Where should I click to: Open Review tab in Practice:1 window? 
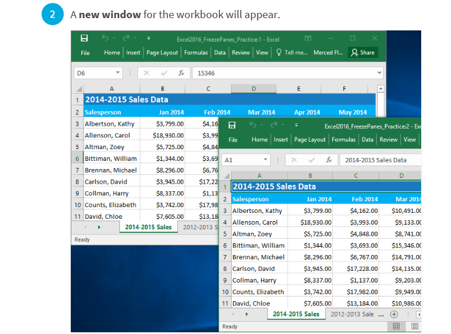[x=241, y=53]
